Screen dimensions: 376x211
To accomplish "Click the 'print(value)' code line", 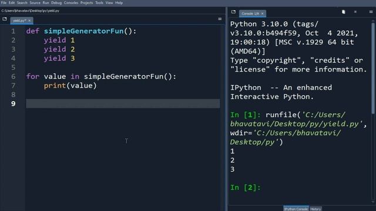I will [70, 86].
